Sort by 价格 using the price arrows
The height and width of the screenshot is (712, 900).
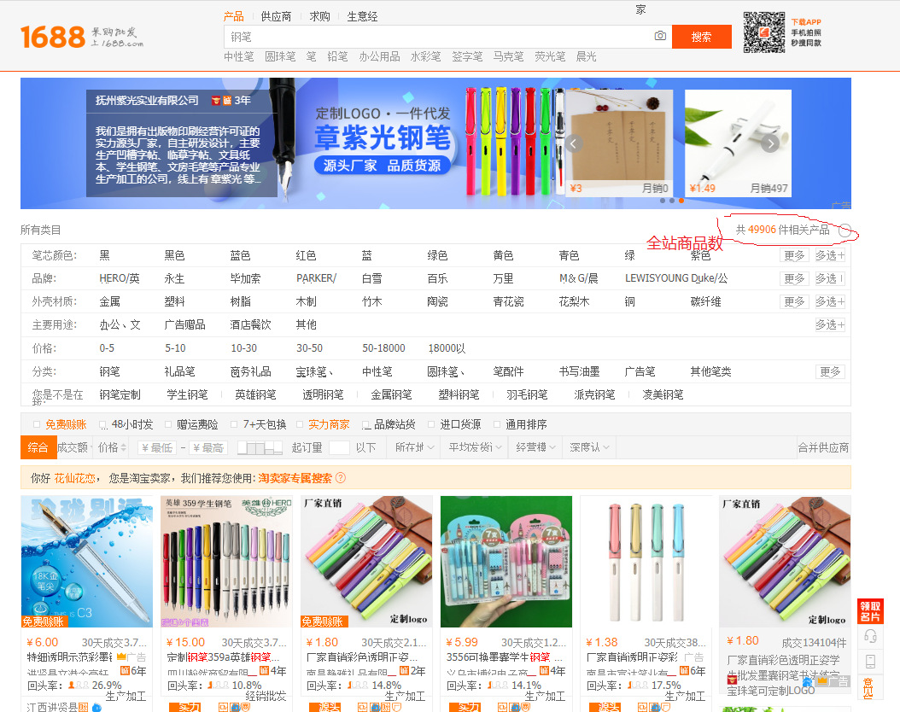[x=112, y=447]
